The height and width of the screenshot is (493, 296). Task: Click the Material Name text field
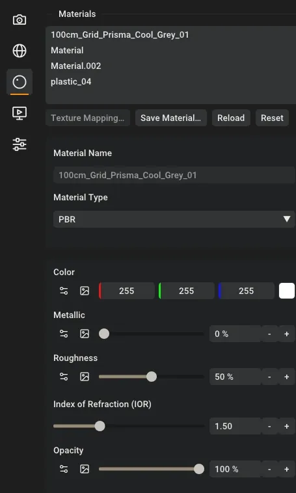click(174, 175)
